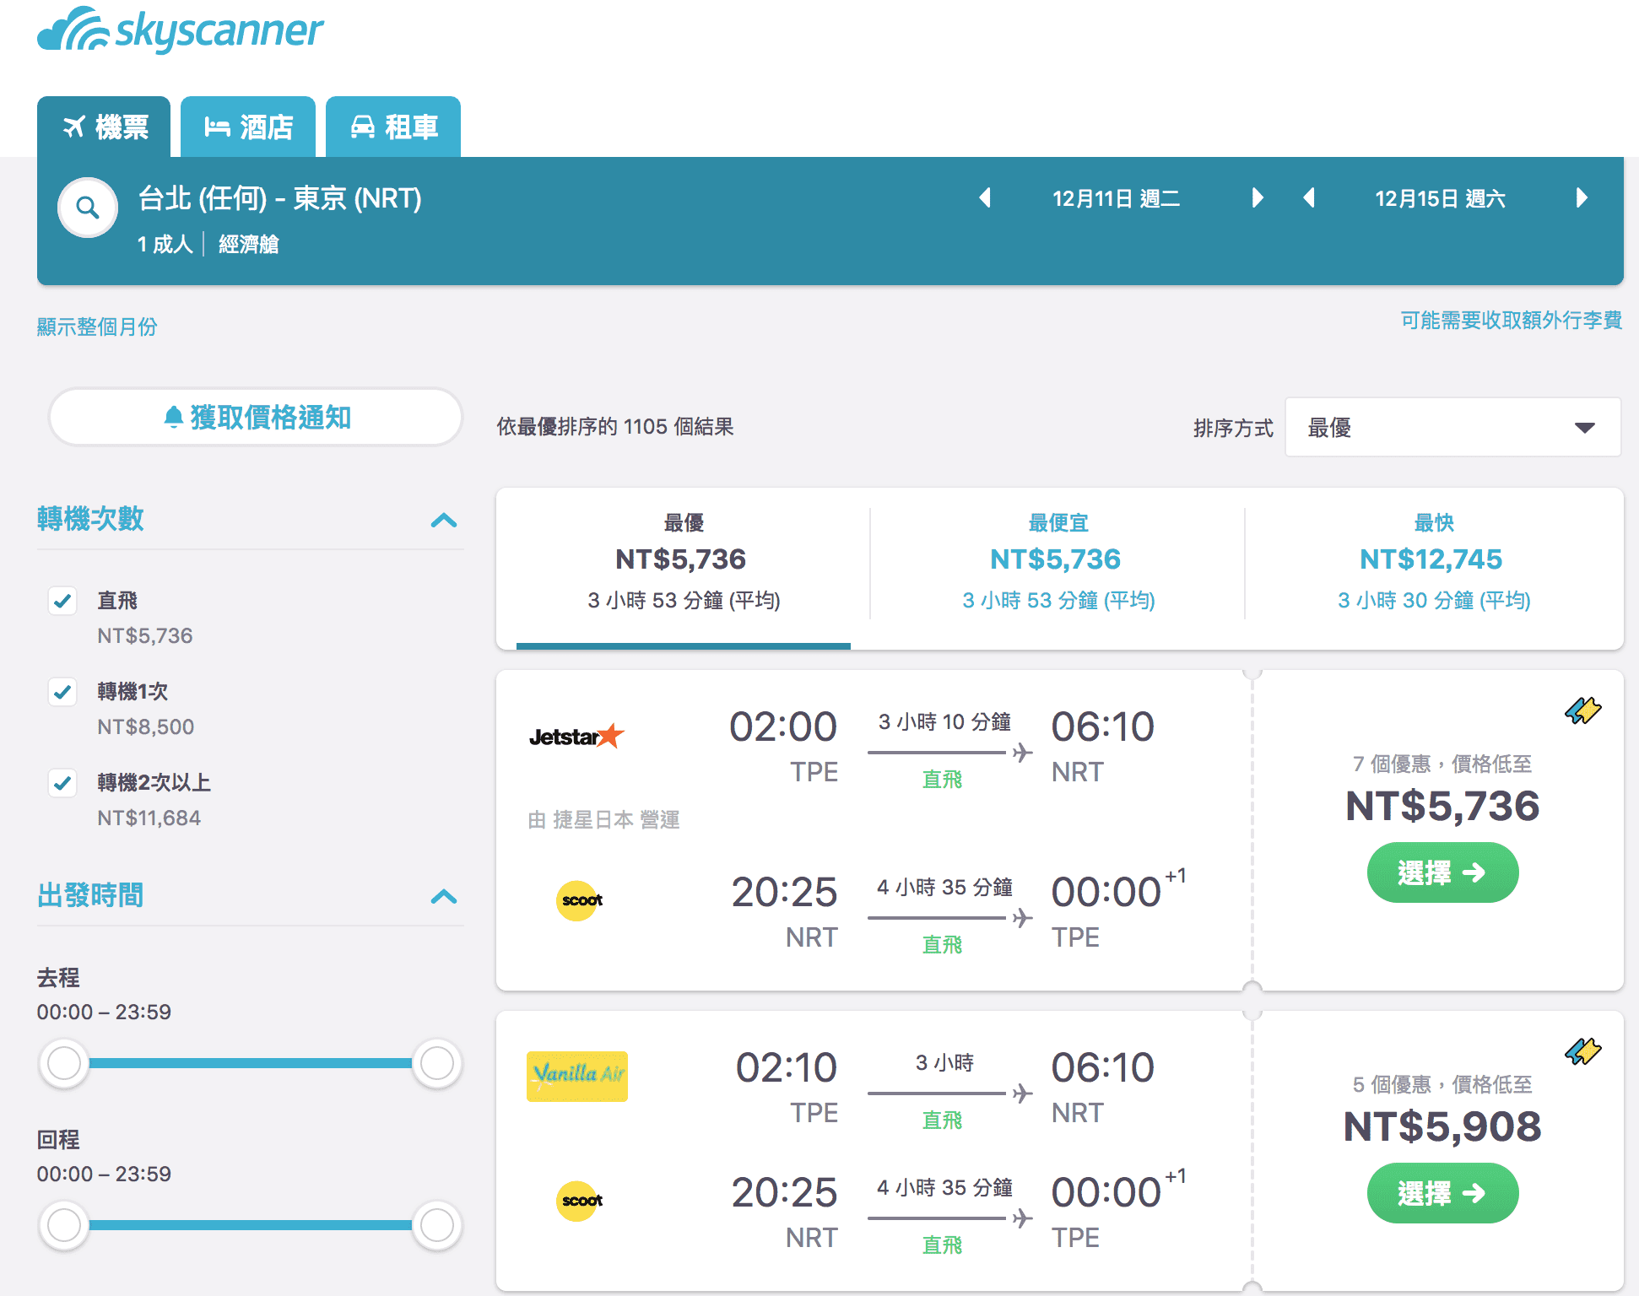Click the ticket deal icon on NT$5,736 card
Screen dimensions: 1639x1296
[x=1582, y=710]
